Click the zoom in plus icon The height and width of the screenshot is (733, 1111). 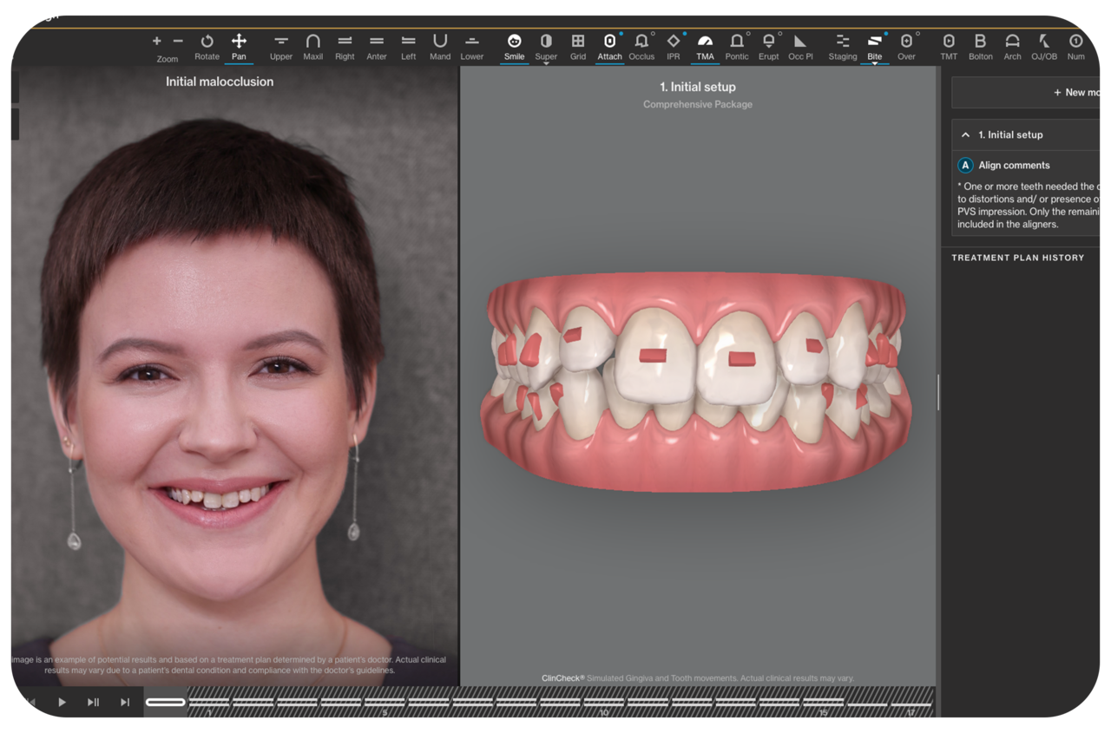157,41
